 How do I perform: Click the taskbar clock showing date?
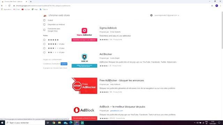pos(213,123)
